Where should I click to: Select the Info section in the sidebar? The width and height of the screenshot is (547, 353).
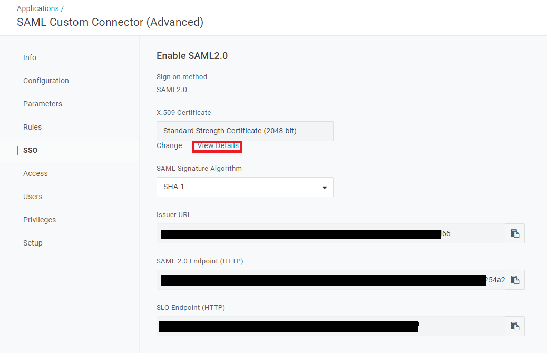(x=30, y=57)
